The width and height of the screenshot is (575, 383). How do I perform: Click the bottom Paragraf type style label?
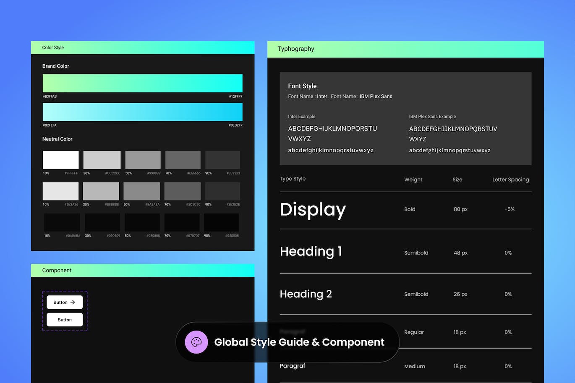tap(293, 366)
